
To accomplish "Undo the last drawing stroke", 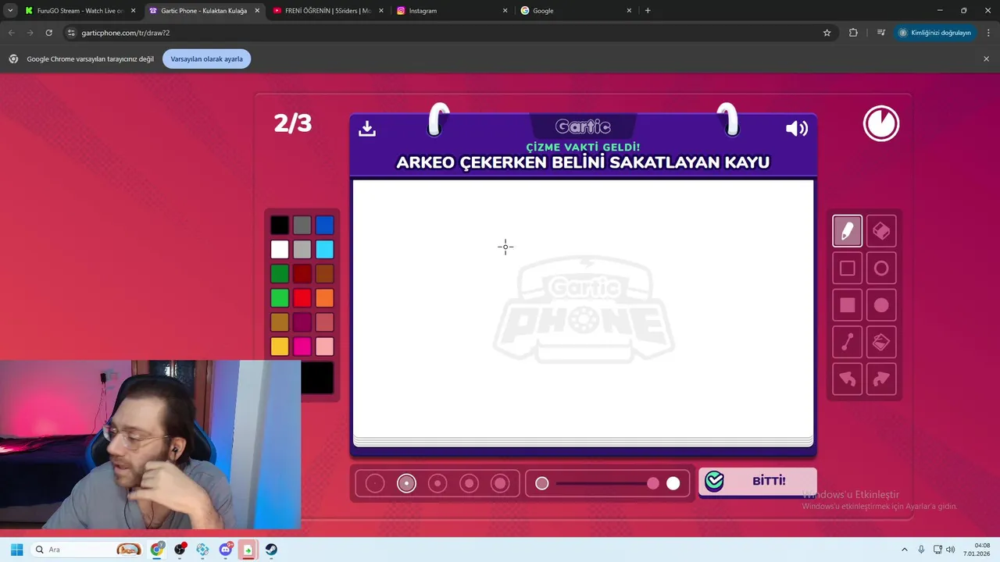I will pos(847,379).
